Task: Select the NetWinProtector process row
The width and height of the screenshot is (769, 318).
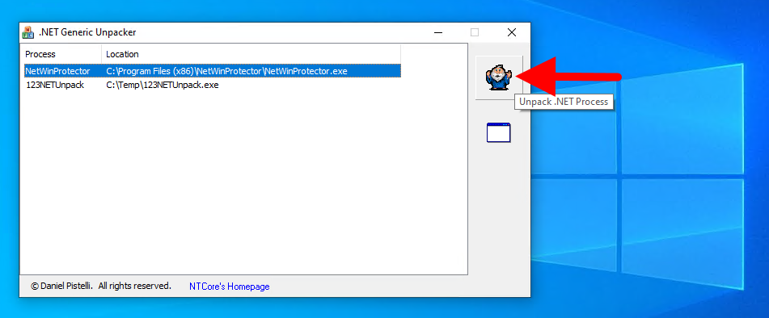Action: [213, 71]
